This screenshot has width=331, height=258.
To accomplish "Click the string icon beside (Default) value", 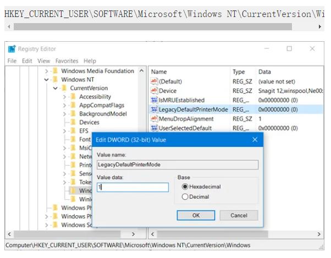I will [155, 81].
